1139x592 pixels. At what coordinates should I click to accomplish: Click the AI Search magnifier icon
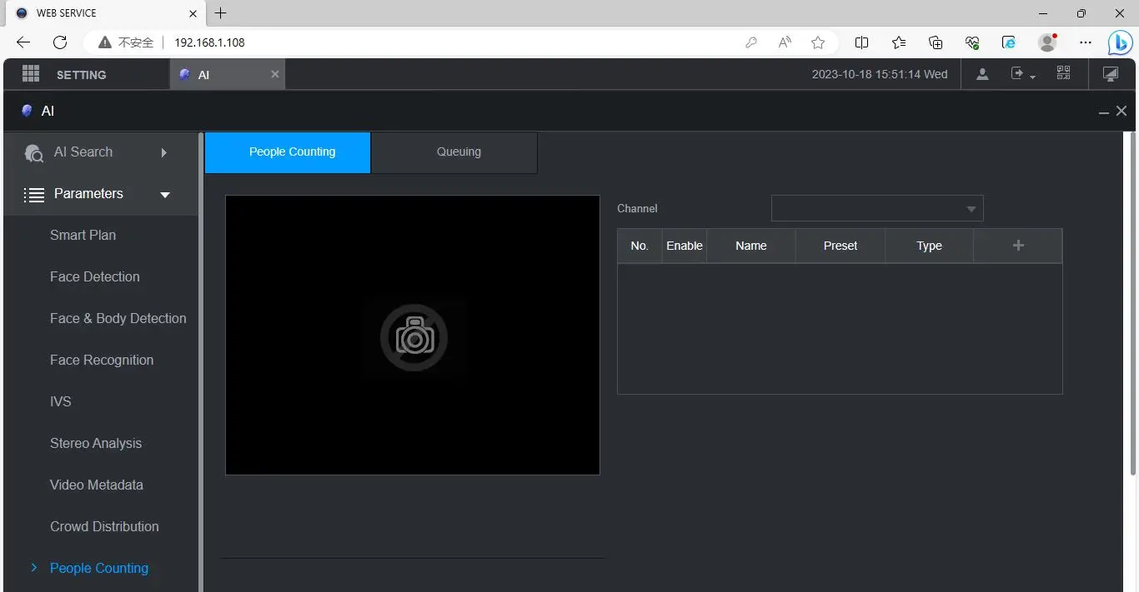click(34, 153)
